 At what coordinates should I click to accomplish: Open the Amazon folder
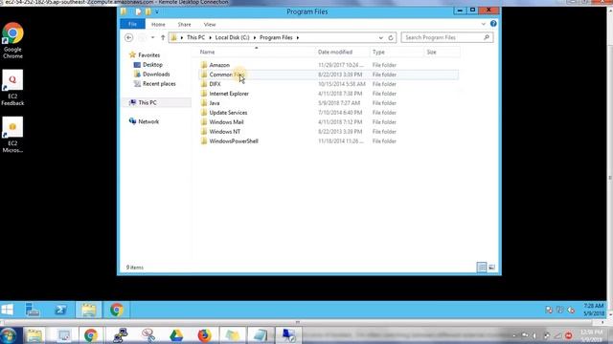click(x=219, y=65)
